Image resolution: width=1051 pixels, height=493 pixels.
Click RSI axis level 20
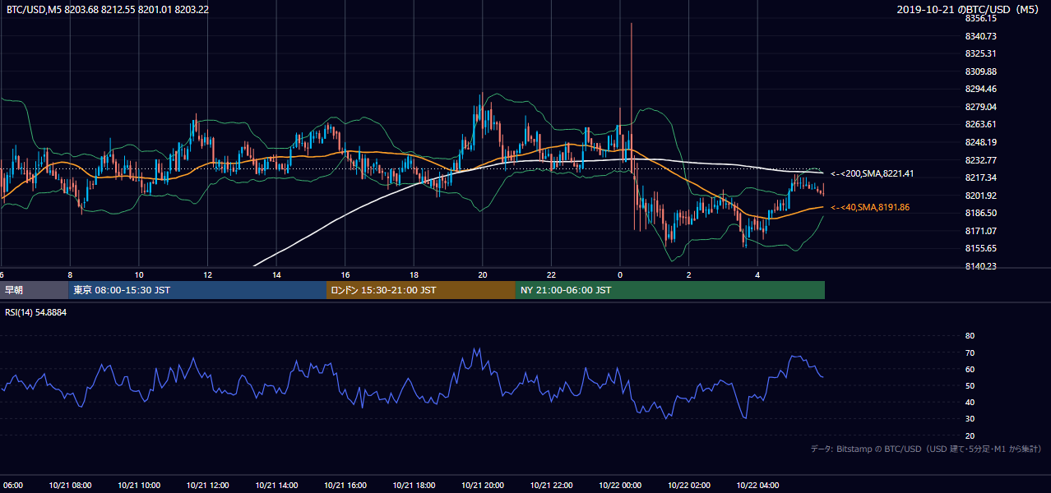pos(970,435)
